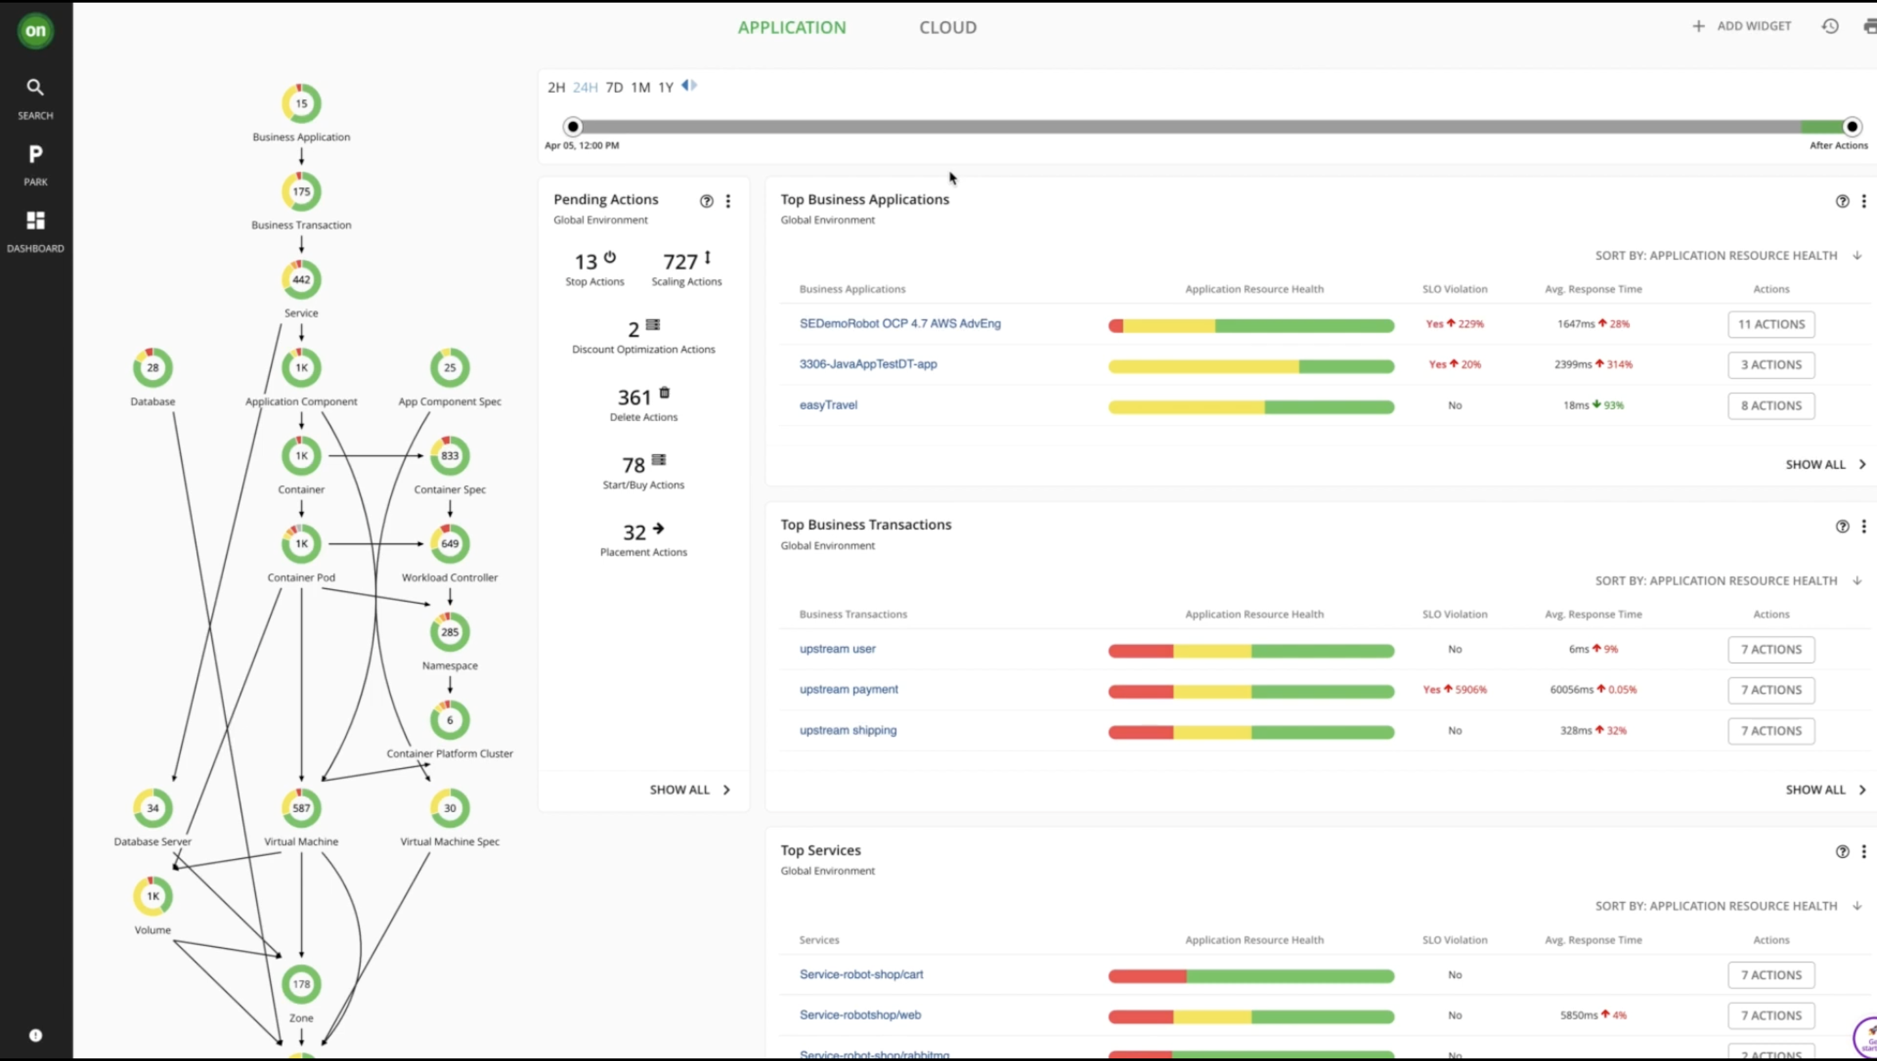
Task: Open Pending Actions three-dot menu
Action: tap(728, 201)
